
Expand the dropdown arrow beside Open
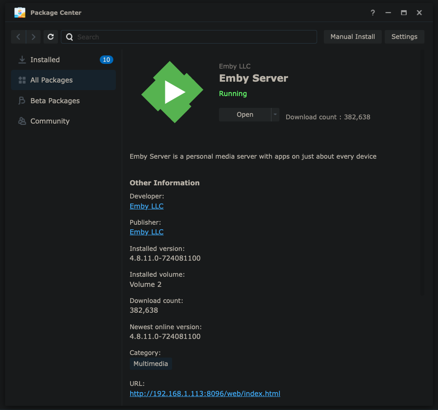[275, 115]
